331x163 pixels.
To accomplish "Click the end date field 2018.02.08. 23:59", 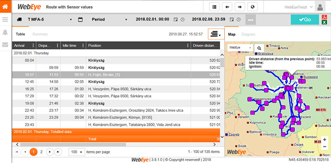I will click(209, 19).
